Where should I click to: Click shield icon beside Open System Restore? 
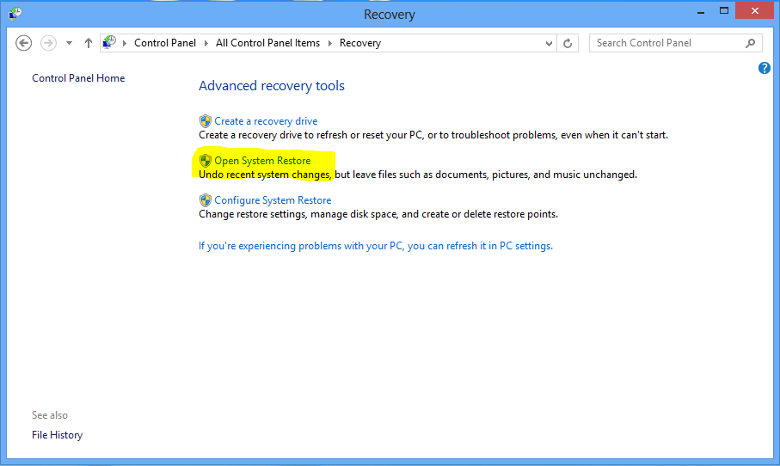click(x=205, y=161)
